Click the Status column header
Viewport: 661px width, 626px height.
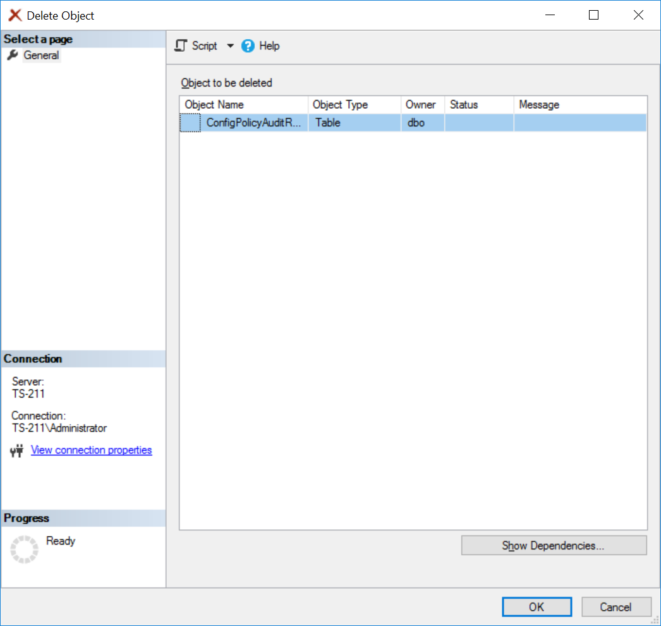coord(479,104)
